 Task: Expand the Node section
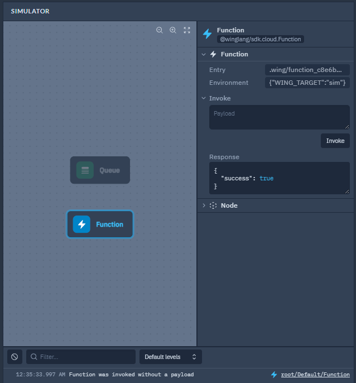pyautogui.click(x=204, y=205)
